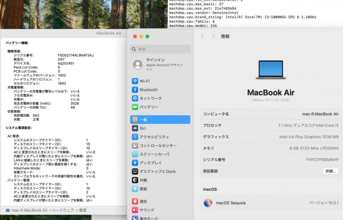Click the プロセッサ row value
This screenshot has width=343, height=220.
click(308, 125)
